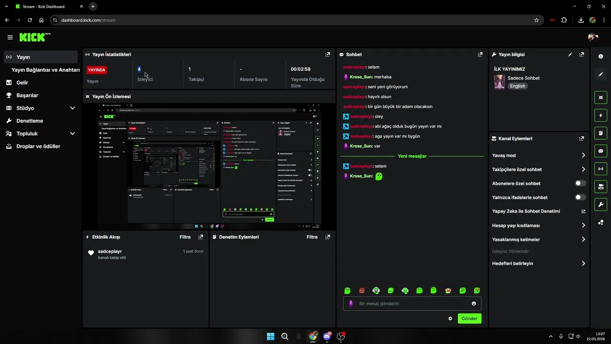This screenshot has width=611, height=344.
Task: Open Filtre in the Etkinlik Akışı panel
Action: coord(185,237)
